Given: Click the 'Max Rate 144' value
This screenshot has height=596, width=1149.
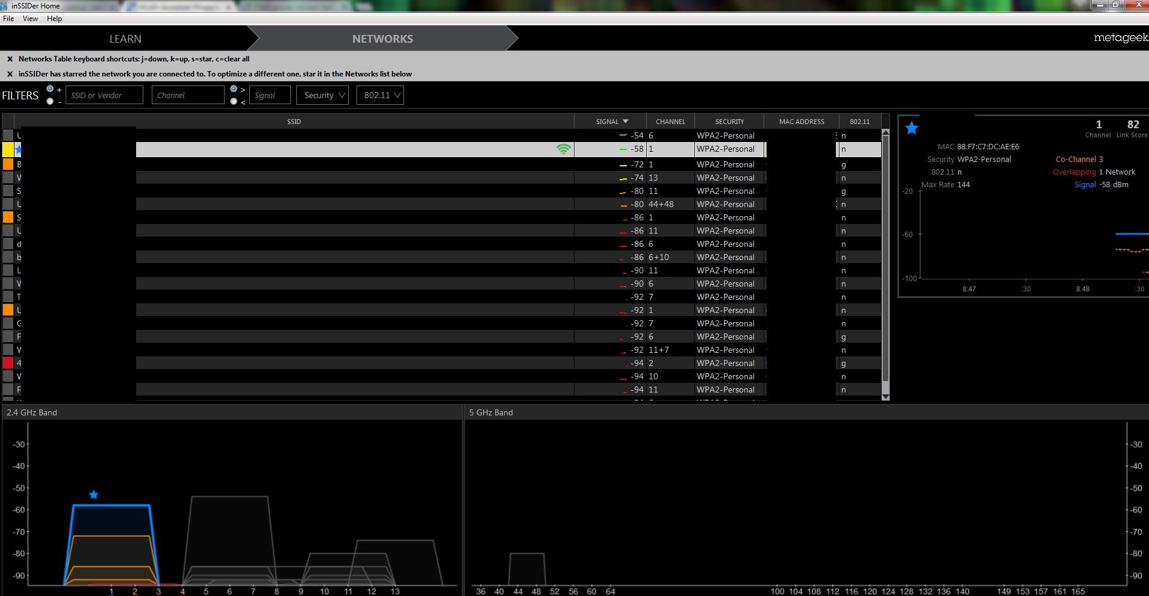Looking at the screenshot, I should (964, 185).
